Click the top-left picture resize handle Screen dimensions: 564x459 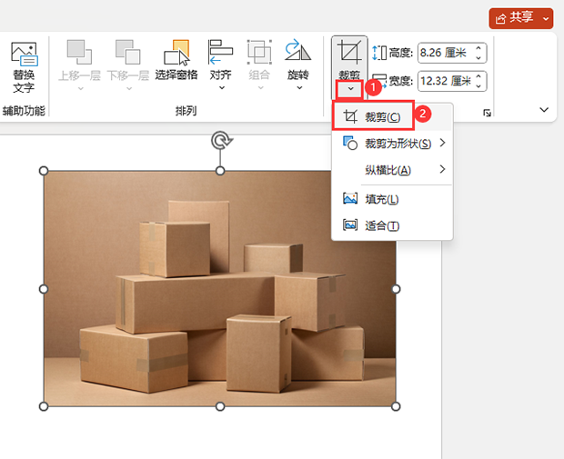point(44,171)
